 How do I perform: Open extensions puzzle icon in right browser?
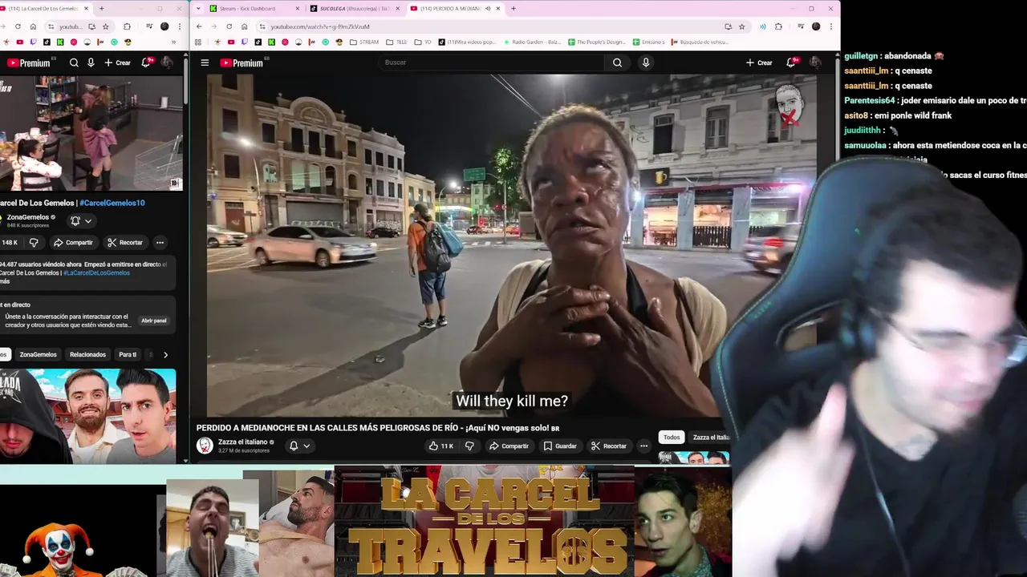pos(778,26)
